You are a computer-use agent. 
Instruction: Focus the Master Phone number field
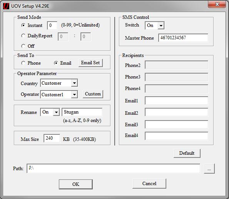[183, 38]
